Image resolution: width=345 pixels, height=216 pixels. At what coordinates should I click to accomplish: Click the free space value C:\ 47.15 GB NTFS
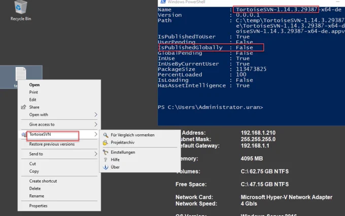tap(264, 185)
